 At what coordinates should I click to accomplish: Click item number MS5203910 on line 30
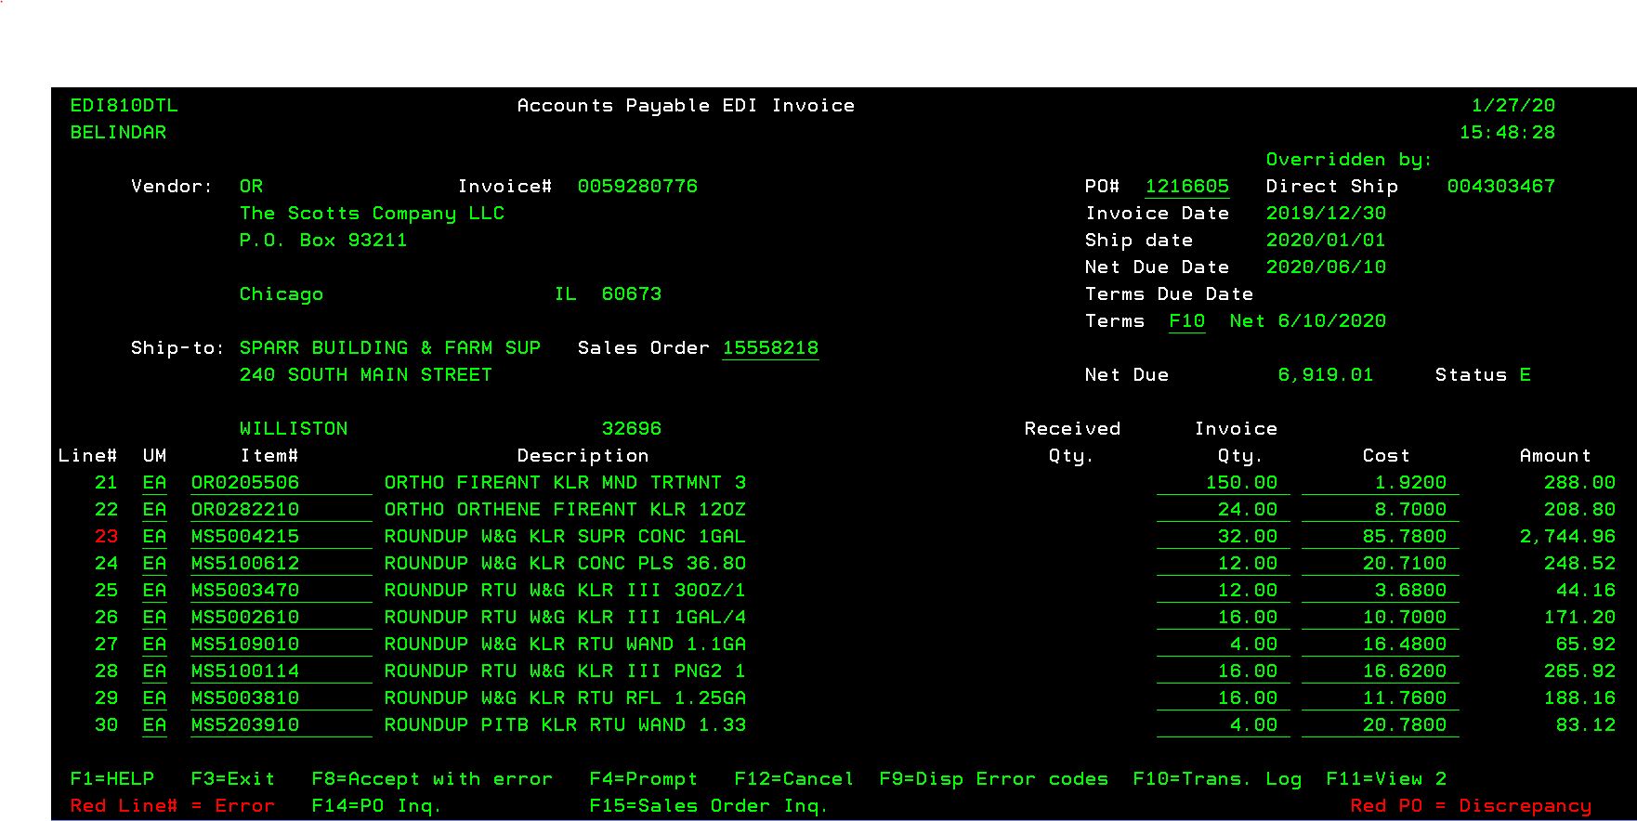click(x=246, y=725)
